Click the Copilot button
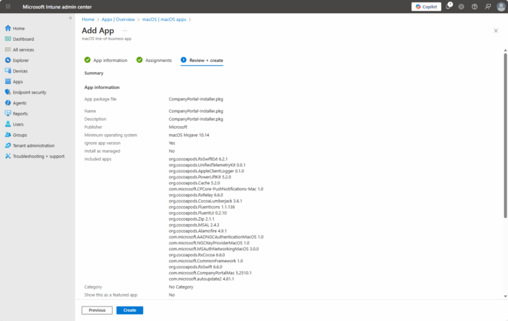Screen dimensions: 508x321 point(427,7)
